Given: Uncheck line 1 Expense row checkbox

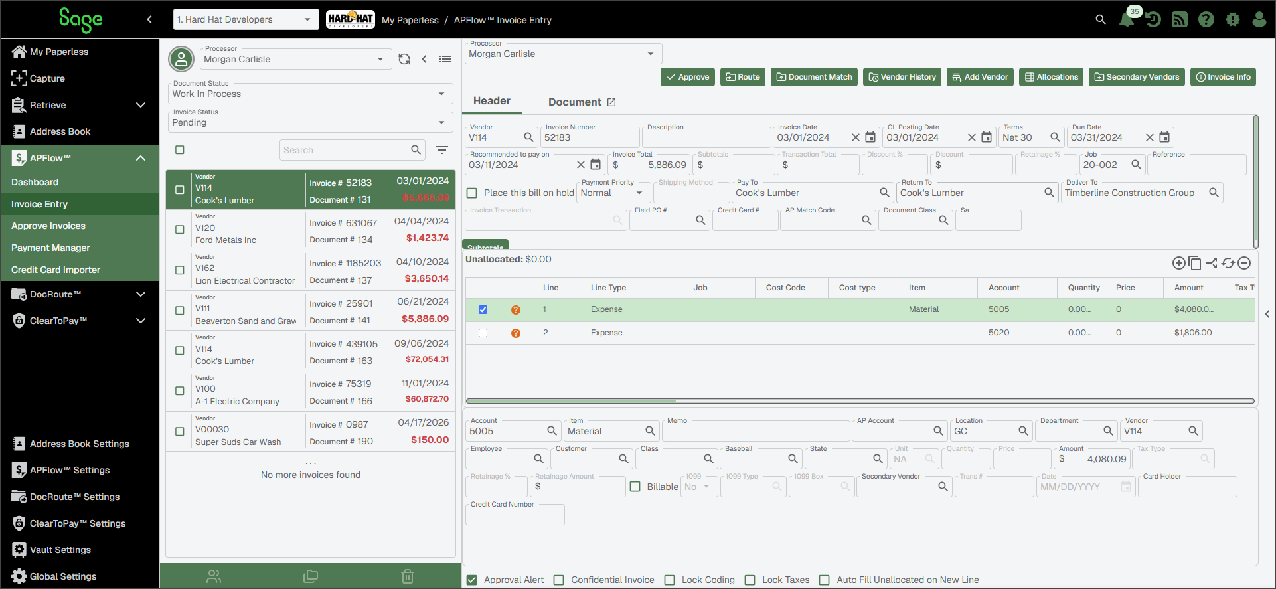Looking at the screenshot, I should click(x=483, y=309).
